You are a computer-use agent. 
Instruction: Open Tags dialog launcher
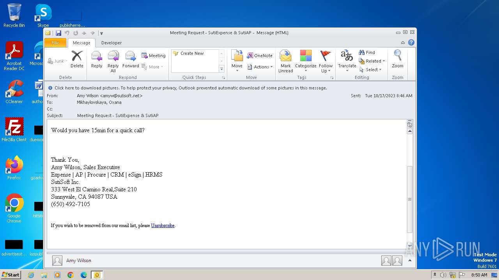point(332,78)
